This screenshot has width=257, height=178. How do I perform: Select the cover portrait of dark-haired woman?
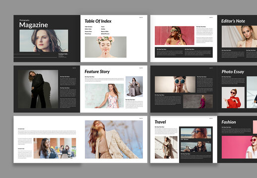coord(44,41)
